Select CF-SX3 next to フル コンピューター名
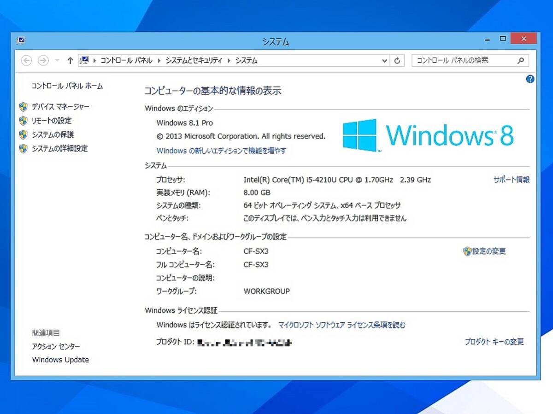 (256, 265)
